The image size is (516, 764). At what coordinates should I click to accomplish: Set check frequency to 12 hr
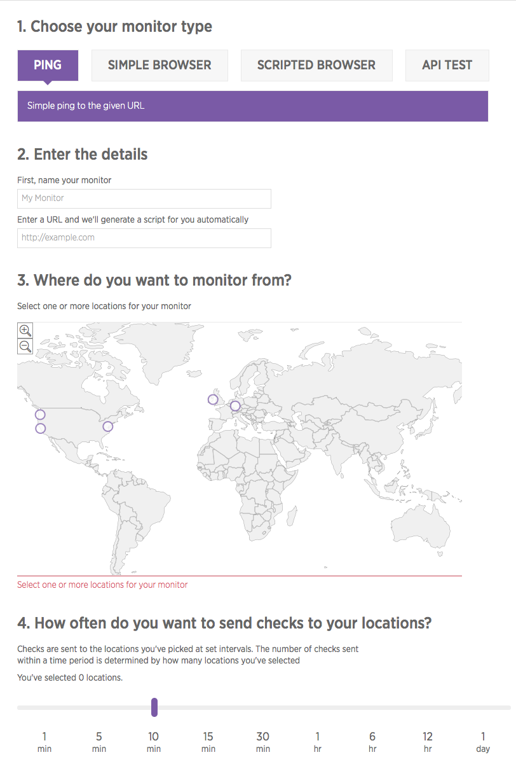click(x=428, y=742)
